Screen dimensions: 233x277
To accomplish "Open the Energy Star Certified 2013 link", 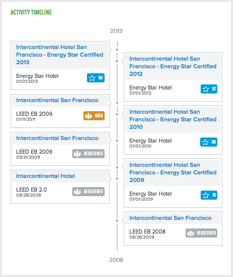I will (60, 55).
